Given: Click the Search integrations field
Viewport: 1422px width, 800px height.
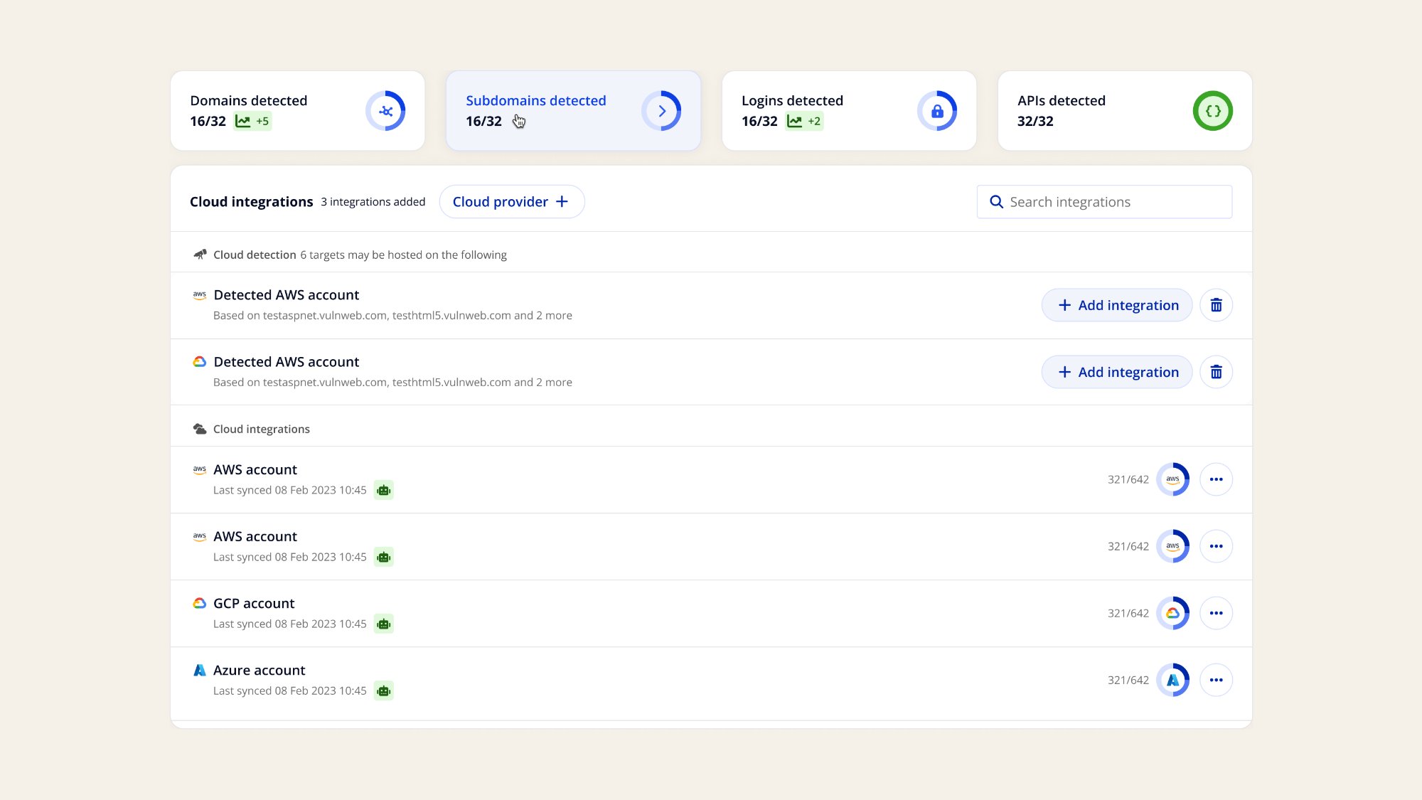Looking at the screenshot, I should point(1104,202).
